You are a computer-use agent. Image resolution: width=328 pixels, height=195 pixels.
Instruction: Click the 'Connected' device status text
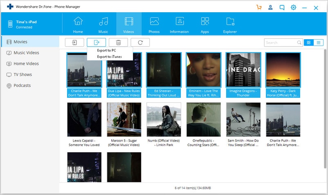pos(24,27)
